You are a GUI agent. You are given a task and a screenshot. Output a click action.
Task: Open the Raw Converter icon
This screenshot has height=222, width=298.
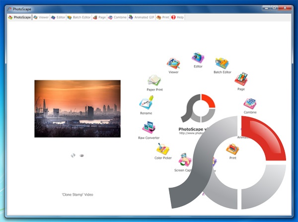coord(149,128)
